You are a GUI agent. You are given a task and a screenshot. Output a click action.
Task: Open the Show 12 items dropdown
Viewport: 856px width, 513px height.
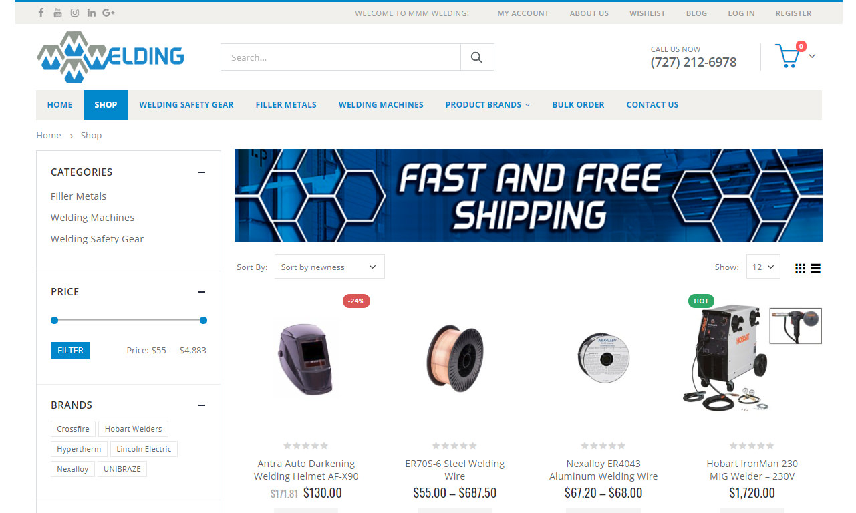[x=762, y=267]
